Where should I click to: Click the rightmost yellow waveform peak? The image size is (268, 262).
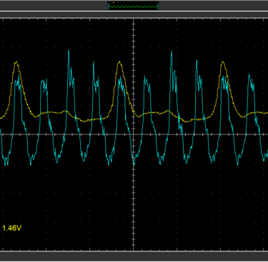point(223,62)
